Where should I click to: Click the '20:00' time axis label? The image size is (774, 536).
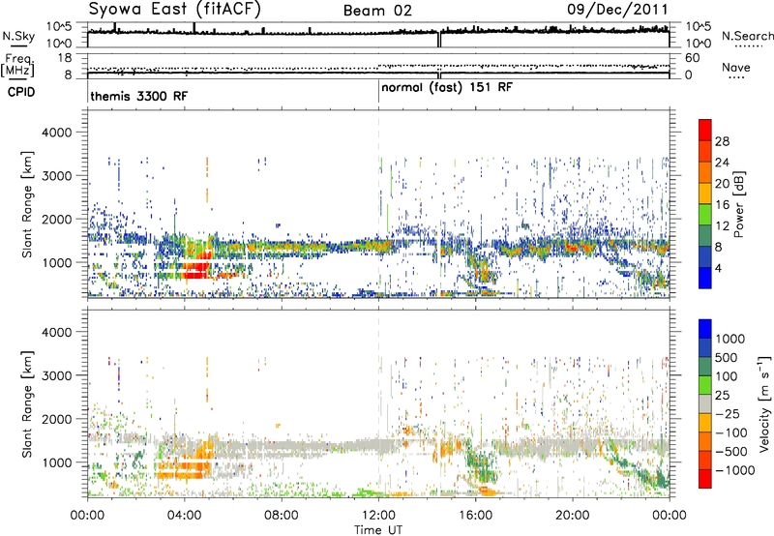[x=573, y=516]
